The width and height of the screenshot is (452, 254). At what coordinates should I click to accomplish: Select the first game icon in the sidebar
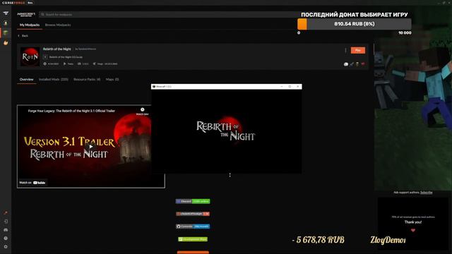(6, 23)
